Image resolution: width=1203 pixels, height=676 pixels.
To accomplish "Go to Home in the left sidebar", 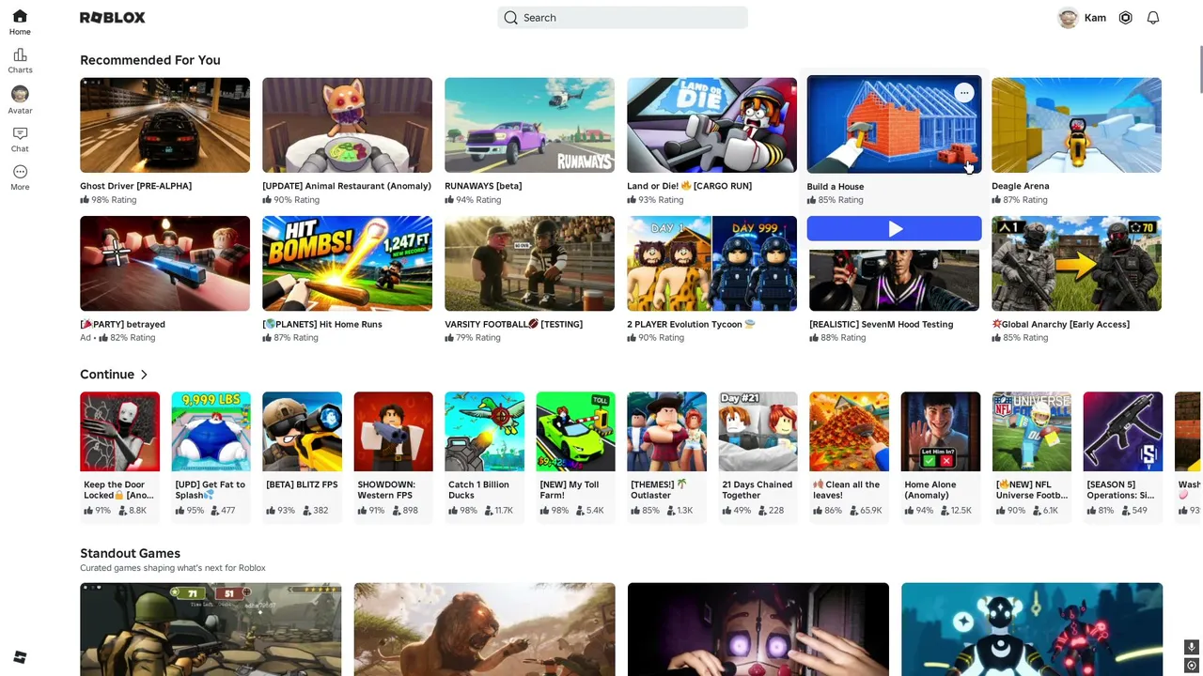I will pyautogui.click(x=20, y=22).
